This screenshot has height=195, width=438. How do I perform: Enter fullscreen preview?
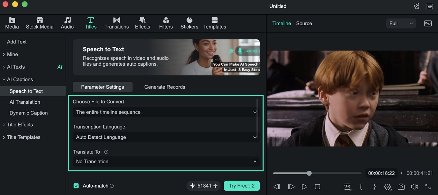[428, 187]
